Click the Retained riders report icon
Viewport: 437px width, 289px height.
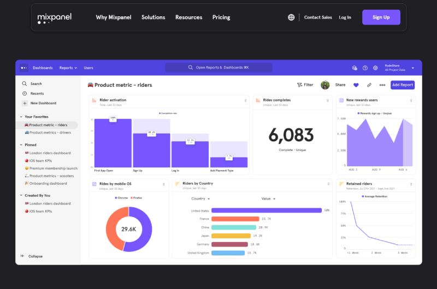(x=341, y=184)
